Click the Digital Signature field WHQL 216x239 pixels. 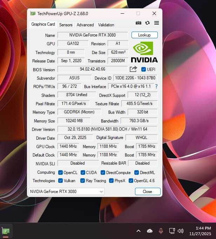tap(141, 138)
